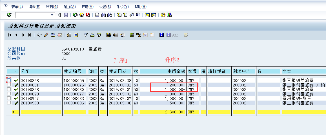Click the total 2,300.00 cell
The image size is (326, 135).
[163, 112]
